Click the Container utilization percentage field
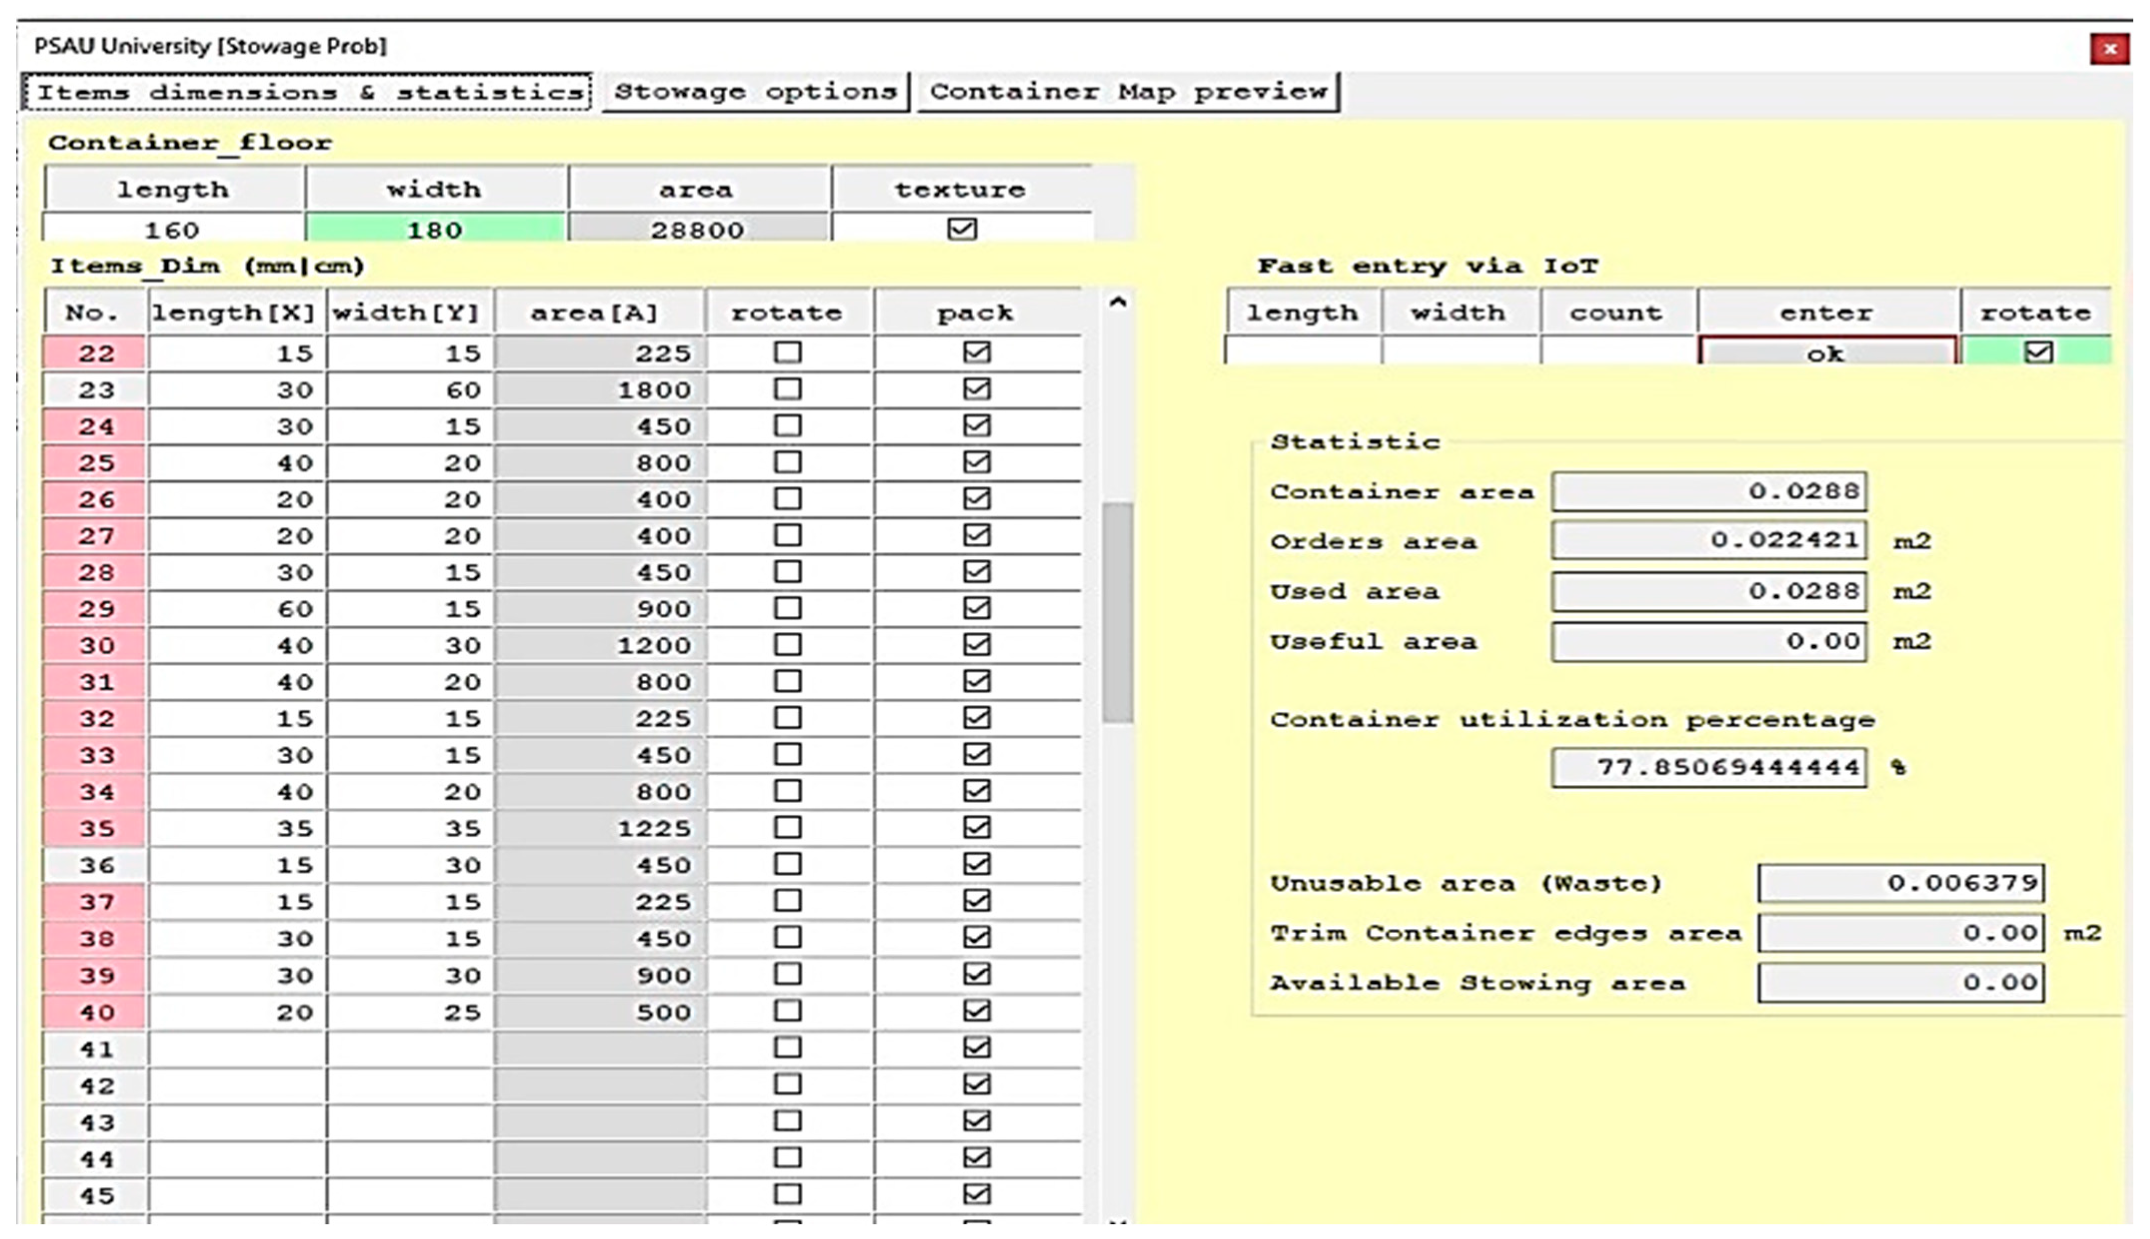The width and height of the screenshot is (2150, 1239). (1709, 768)
